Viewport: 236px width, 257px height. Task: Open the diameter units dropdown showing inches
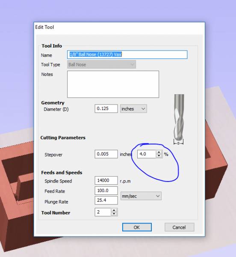click(133, 109)
